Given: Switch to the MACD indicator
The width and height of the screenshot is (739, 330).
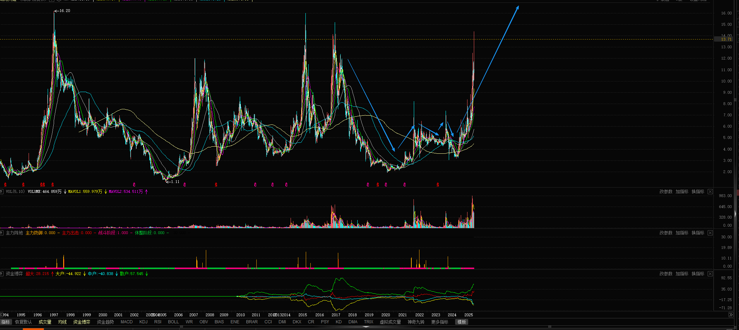Looking at the screenshot, I should click(x=126, y=322).
